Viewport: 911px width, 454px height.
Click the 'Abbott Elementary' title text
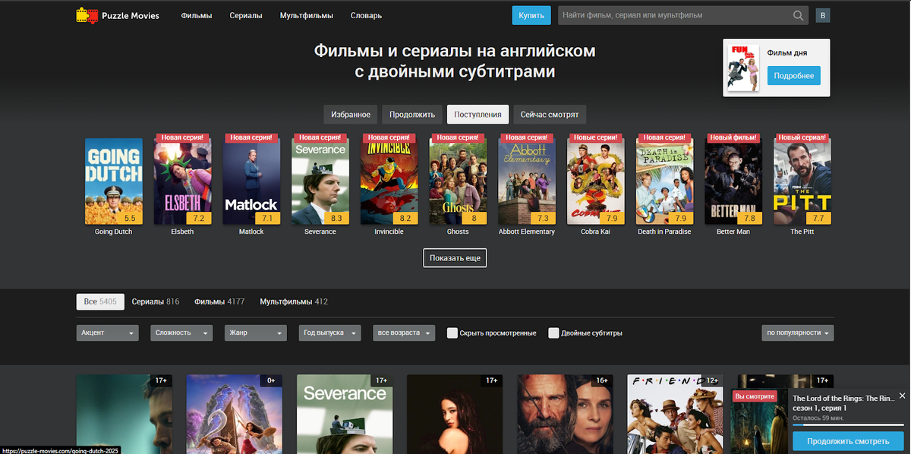click(x=526, y=232)
